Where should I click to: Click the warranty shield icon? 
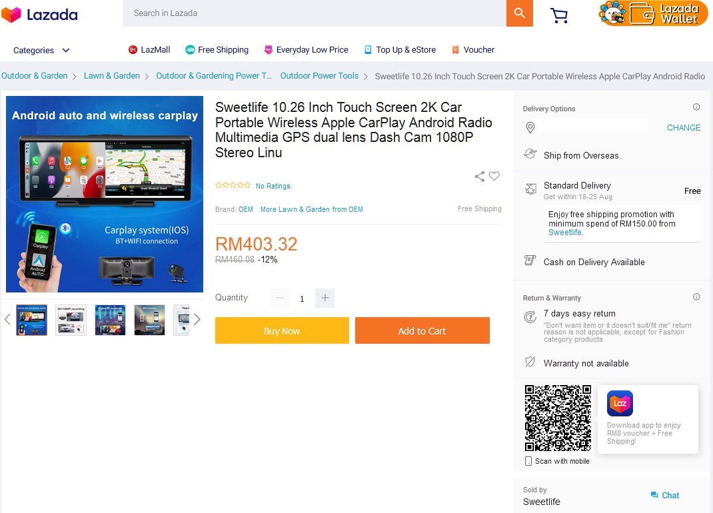pyautogui.click(x=530, y=362)
